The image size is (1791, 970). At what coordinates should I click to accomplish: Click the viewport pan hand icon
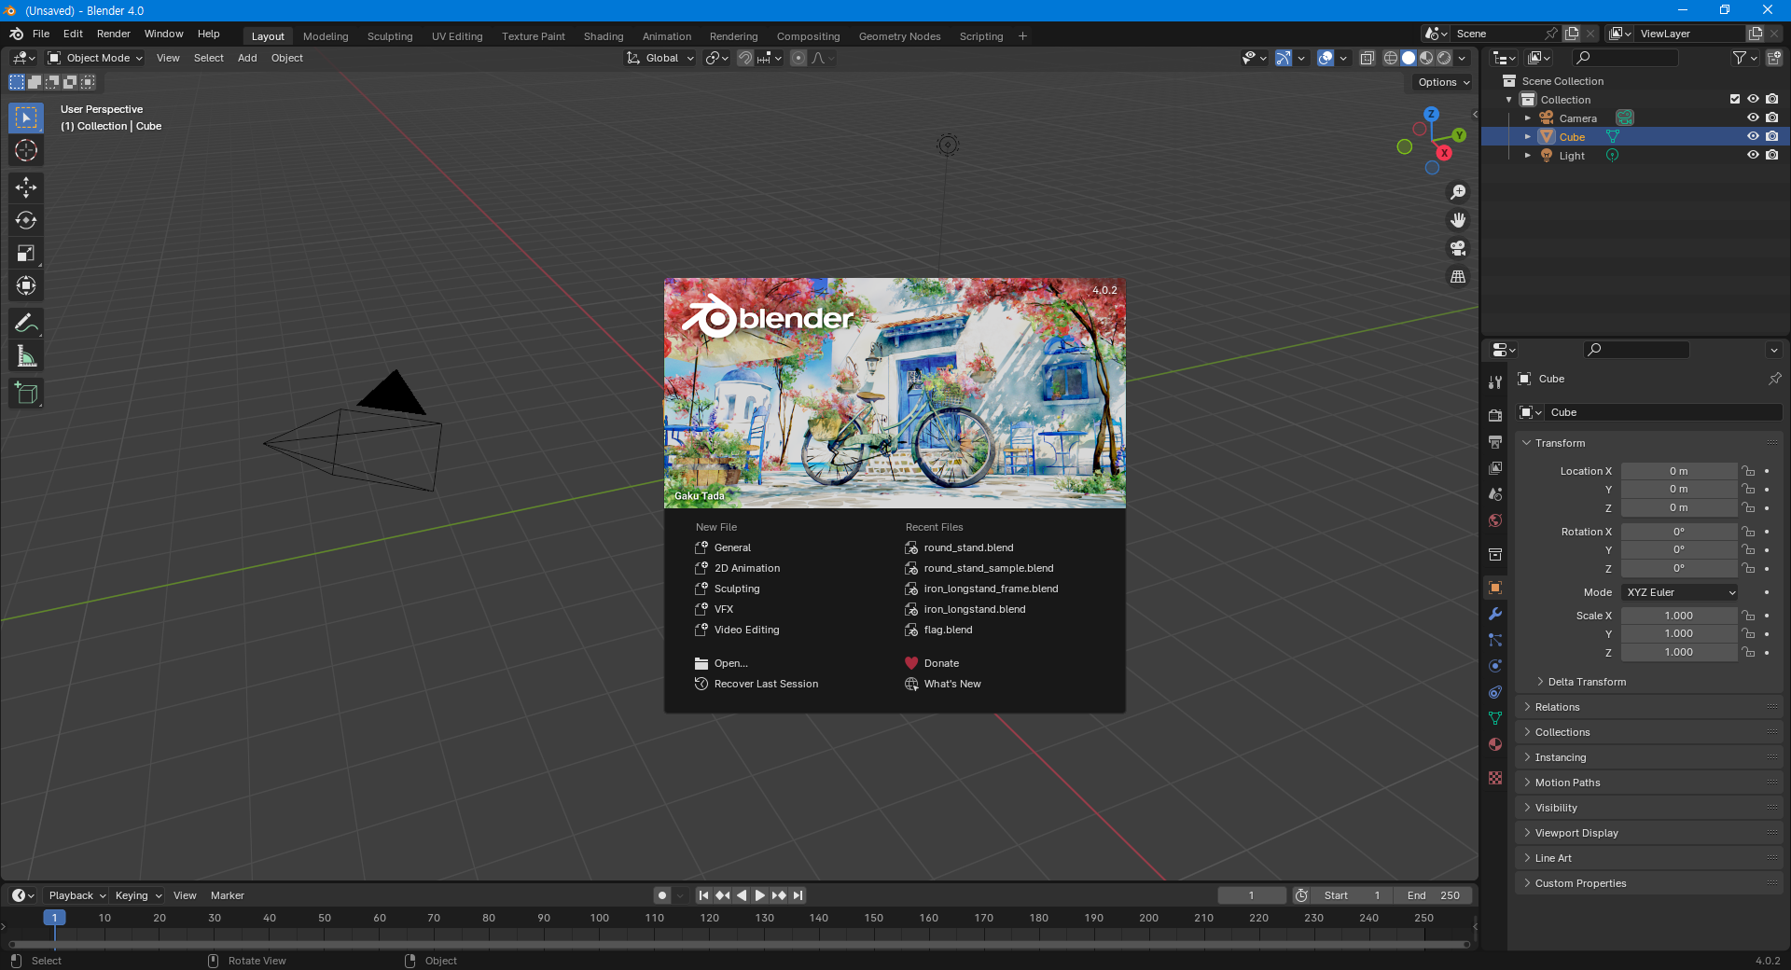pyautogui.click(x=1458, y=220)
